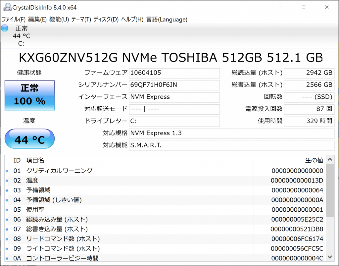Screen dimensions: 339x266
Task: Click the SMART list vertical scrollbar thumb
Action: 330,190
